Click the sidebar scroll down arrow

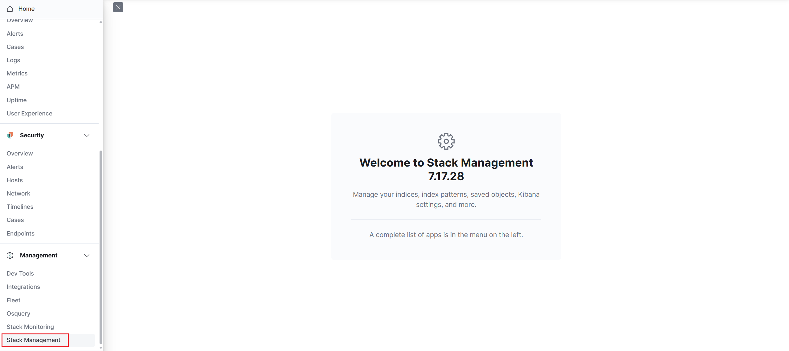click(x=101, y=348)
